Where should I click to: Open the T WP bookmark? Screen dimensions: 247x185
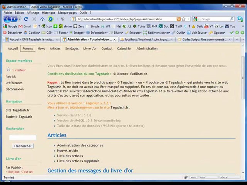coord(176,26)
